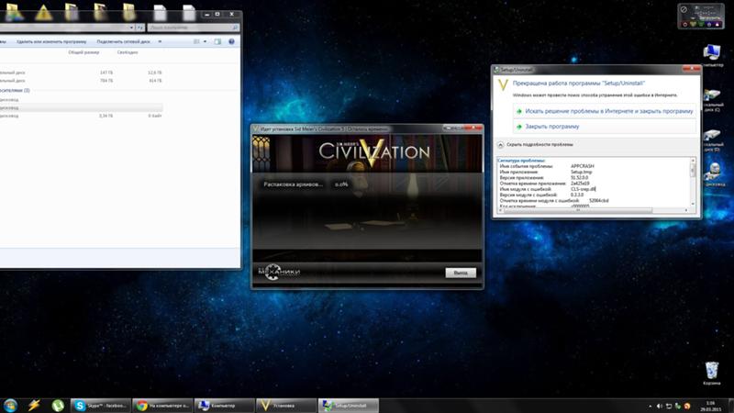Click vertical scrollbar up arrow in crash details
734x413 pixels.
point(693,161)
